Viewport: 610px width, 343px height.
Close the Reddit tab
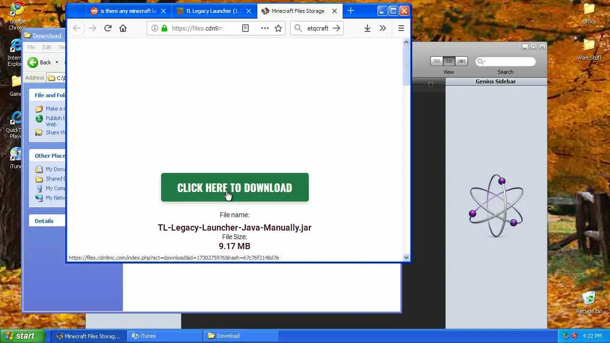(x=164, y=10)
